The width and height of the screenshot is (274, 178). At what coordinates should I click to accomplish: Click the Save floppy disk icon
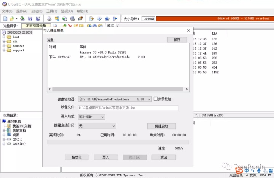pyautogui.click(x=30, y=19)
